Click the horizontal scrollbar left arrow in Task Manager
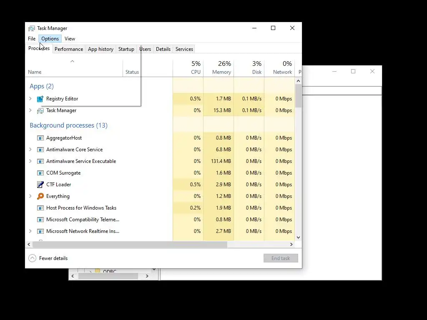This screenshot has height=320, width=427. (x=29, y=244)
